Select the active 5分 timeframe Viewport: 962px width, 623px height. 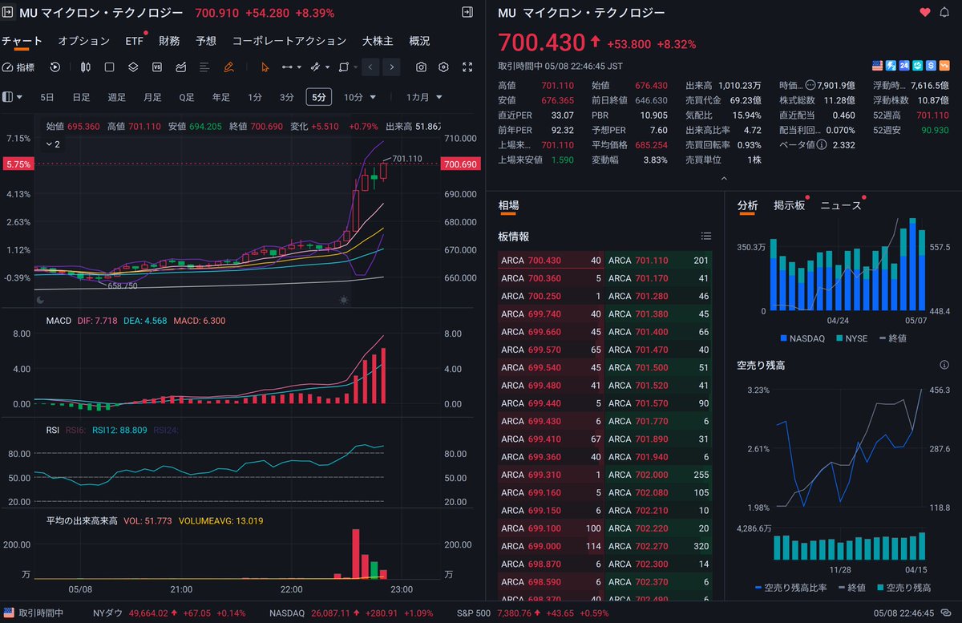(318, 97)
